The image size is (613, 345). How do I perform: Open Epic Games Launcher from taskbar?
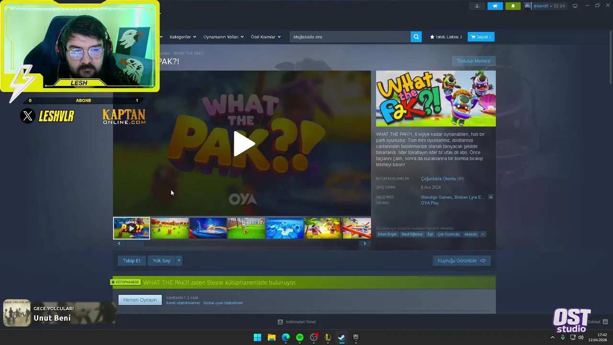click(356, 337)
